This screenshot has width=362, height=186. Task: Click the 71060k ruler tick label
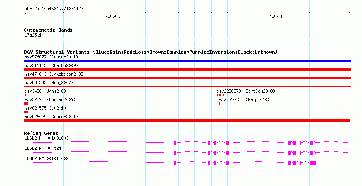tap(112, 17)
